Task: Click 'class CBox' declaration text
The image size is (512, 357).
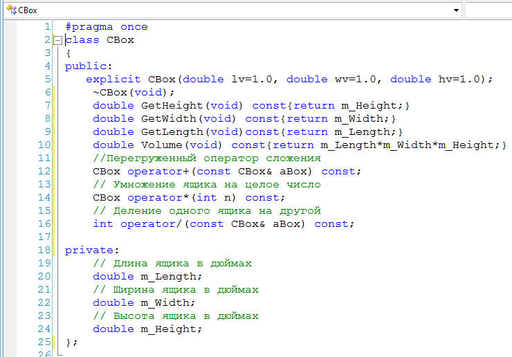Action: point(100,40)
